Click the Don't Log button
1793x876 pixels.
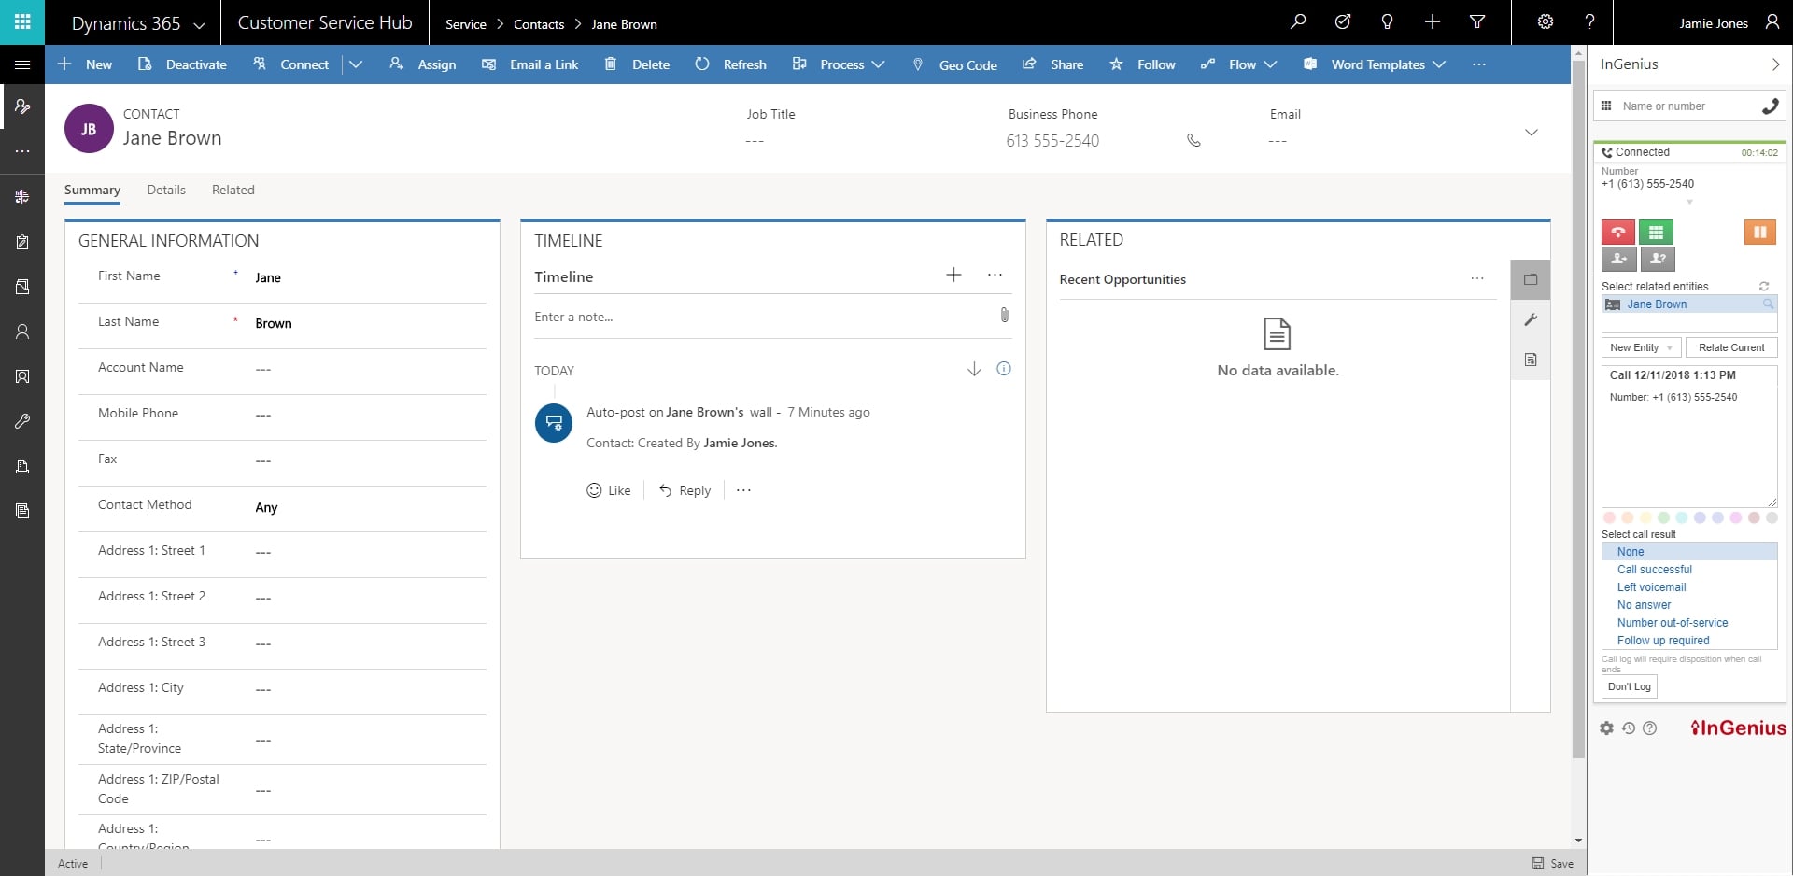pyautogui.click(x=1630, y=686)
